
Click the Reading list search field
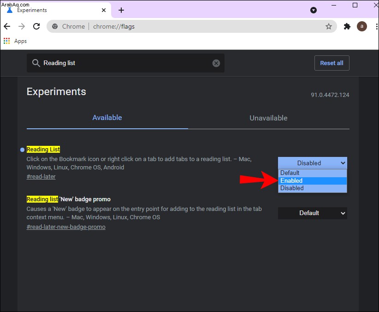(x=125, y=63)
